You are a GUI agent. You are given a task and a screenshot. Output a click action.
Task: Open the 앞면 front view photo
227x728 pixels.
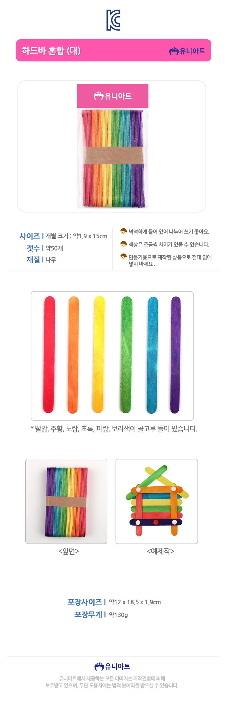(x=66, y=501)
